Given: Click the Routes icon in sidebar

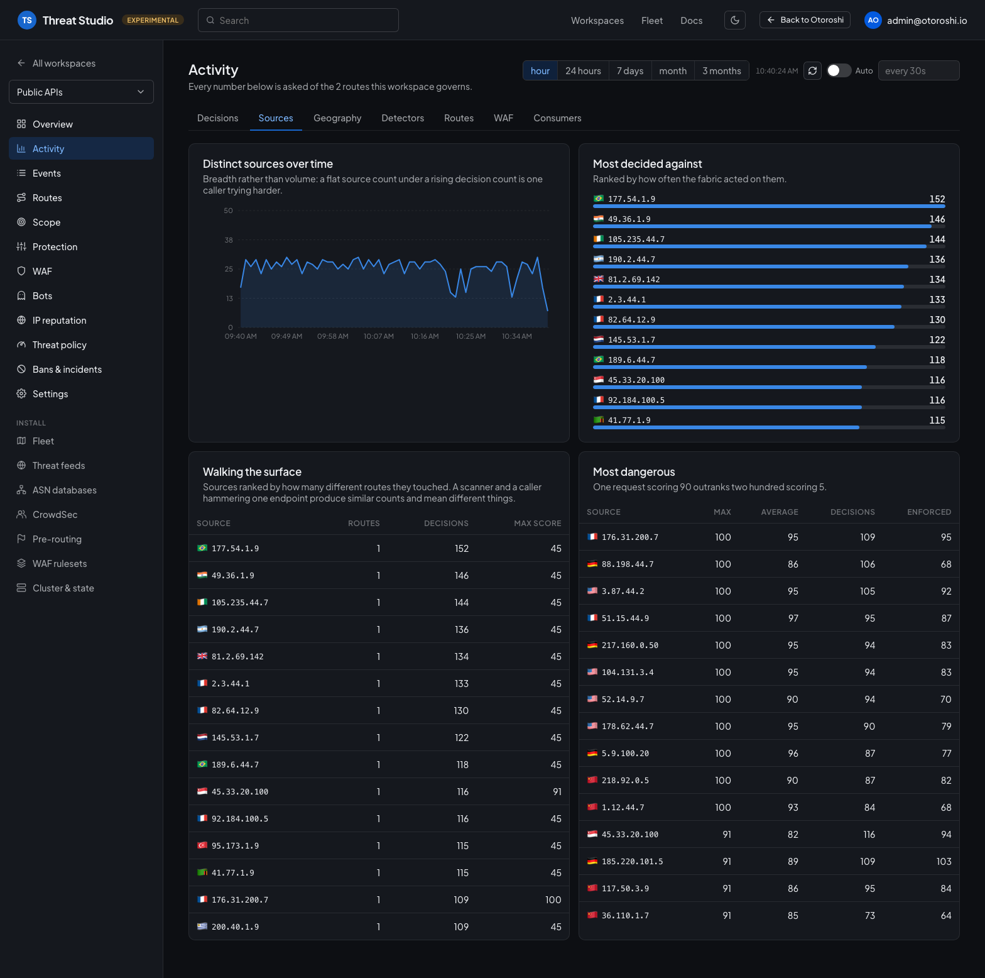Looking at the screenshot, I should (x=21, y=197).
